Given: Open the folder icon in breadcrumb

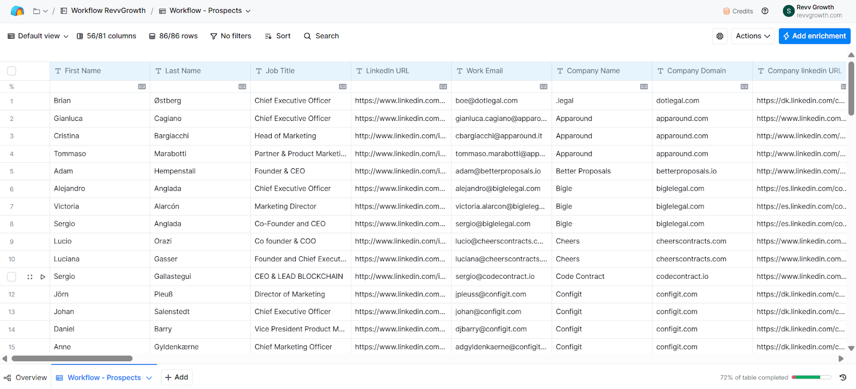Looking at the screenshot, I should 36,11.
